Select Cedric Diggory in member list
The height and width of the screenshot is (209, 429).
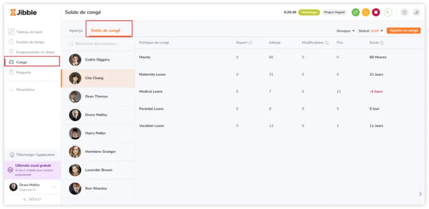coord(98,60)
